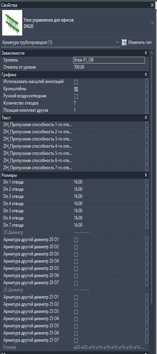The height and width of the screenshot is (354, 157).
Task: Click the Изменить тип button label
Action: tap(140, 42)
